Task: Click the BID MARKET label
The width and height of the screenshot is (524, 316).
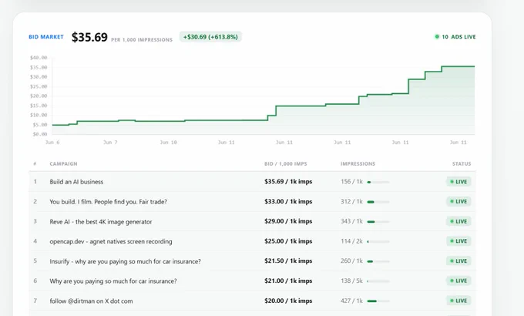Action: coord(46,37)
